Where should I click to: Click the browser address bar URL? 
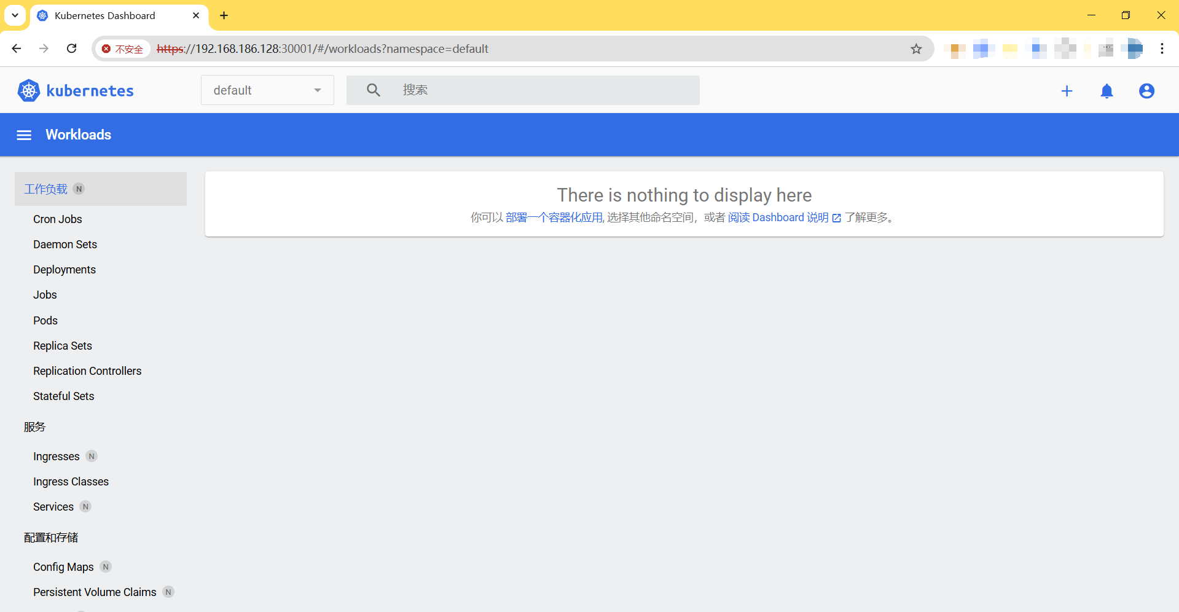point(323,49)
